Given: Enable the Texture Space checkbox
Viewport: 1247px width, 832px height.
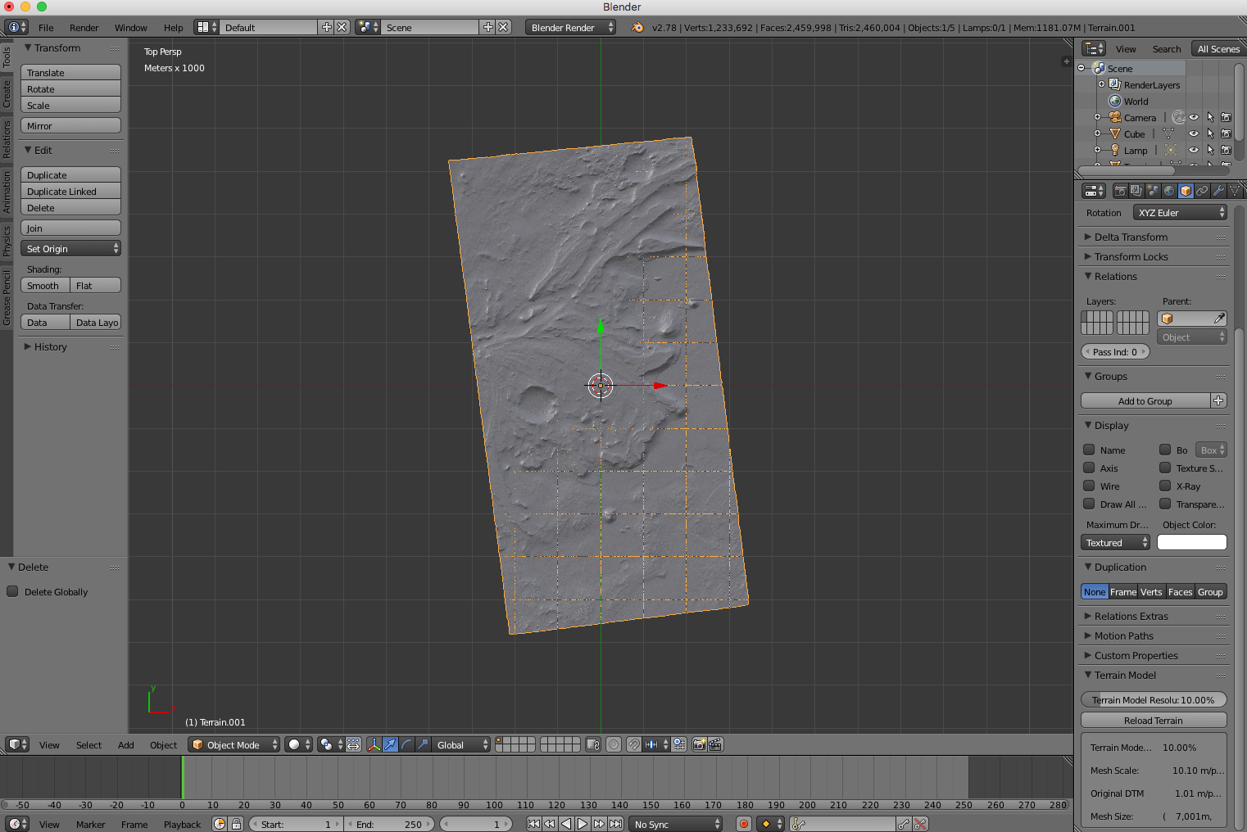Looking at the screenshot, I should [x=1165, y=468].
